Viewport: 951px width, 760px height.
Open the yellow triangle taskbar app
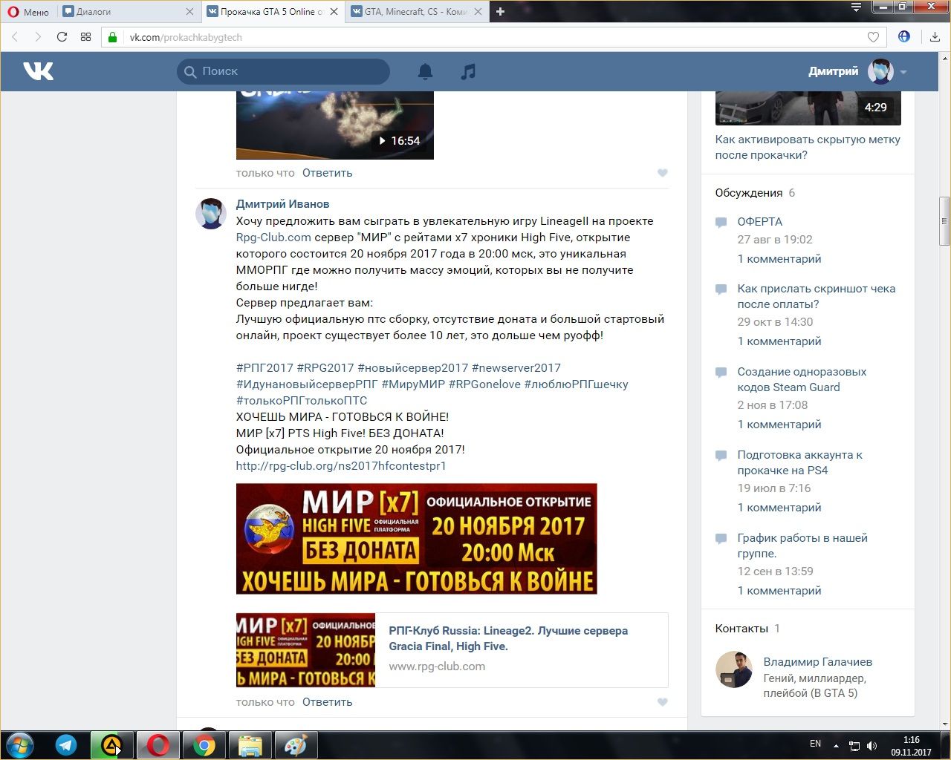pos(111,744)
